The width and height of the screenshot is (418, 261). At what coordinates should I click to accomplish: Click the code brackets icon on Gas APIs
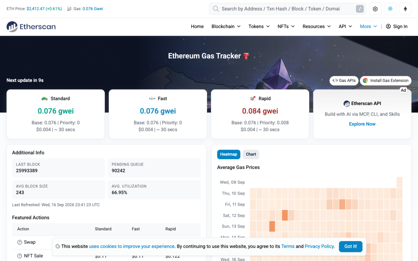click(x=335, y=81)
